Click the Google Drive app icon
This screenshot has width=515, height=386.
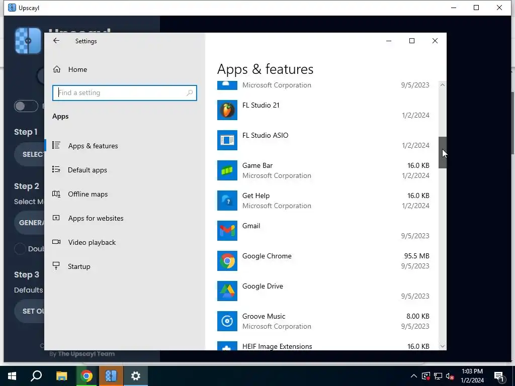[227, 291]
